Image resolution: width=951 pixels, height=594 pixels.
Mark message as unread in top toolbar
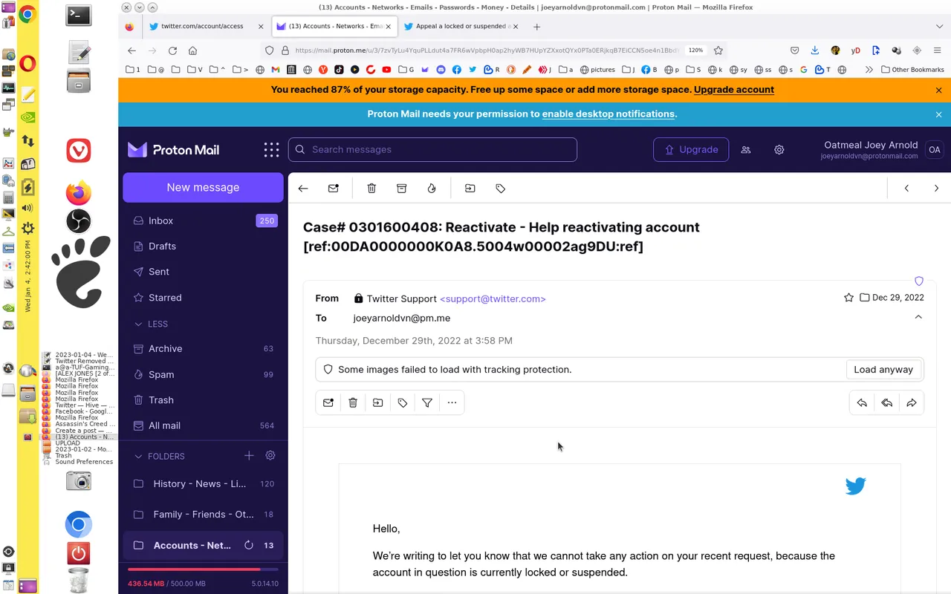pos(334,189)
